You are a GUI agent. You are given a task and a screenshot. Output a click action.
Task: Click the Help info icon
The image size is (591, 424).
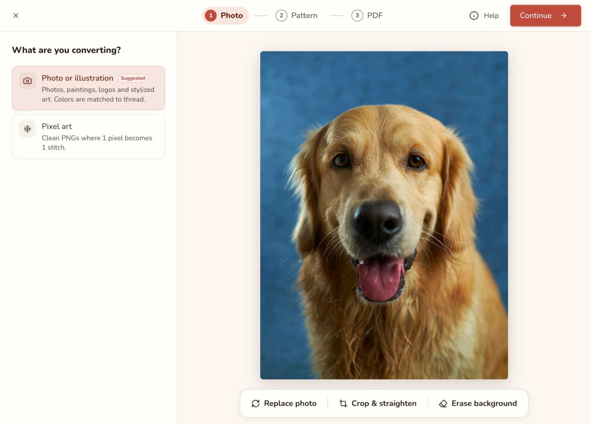coord(474,15)
